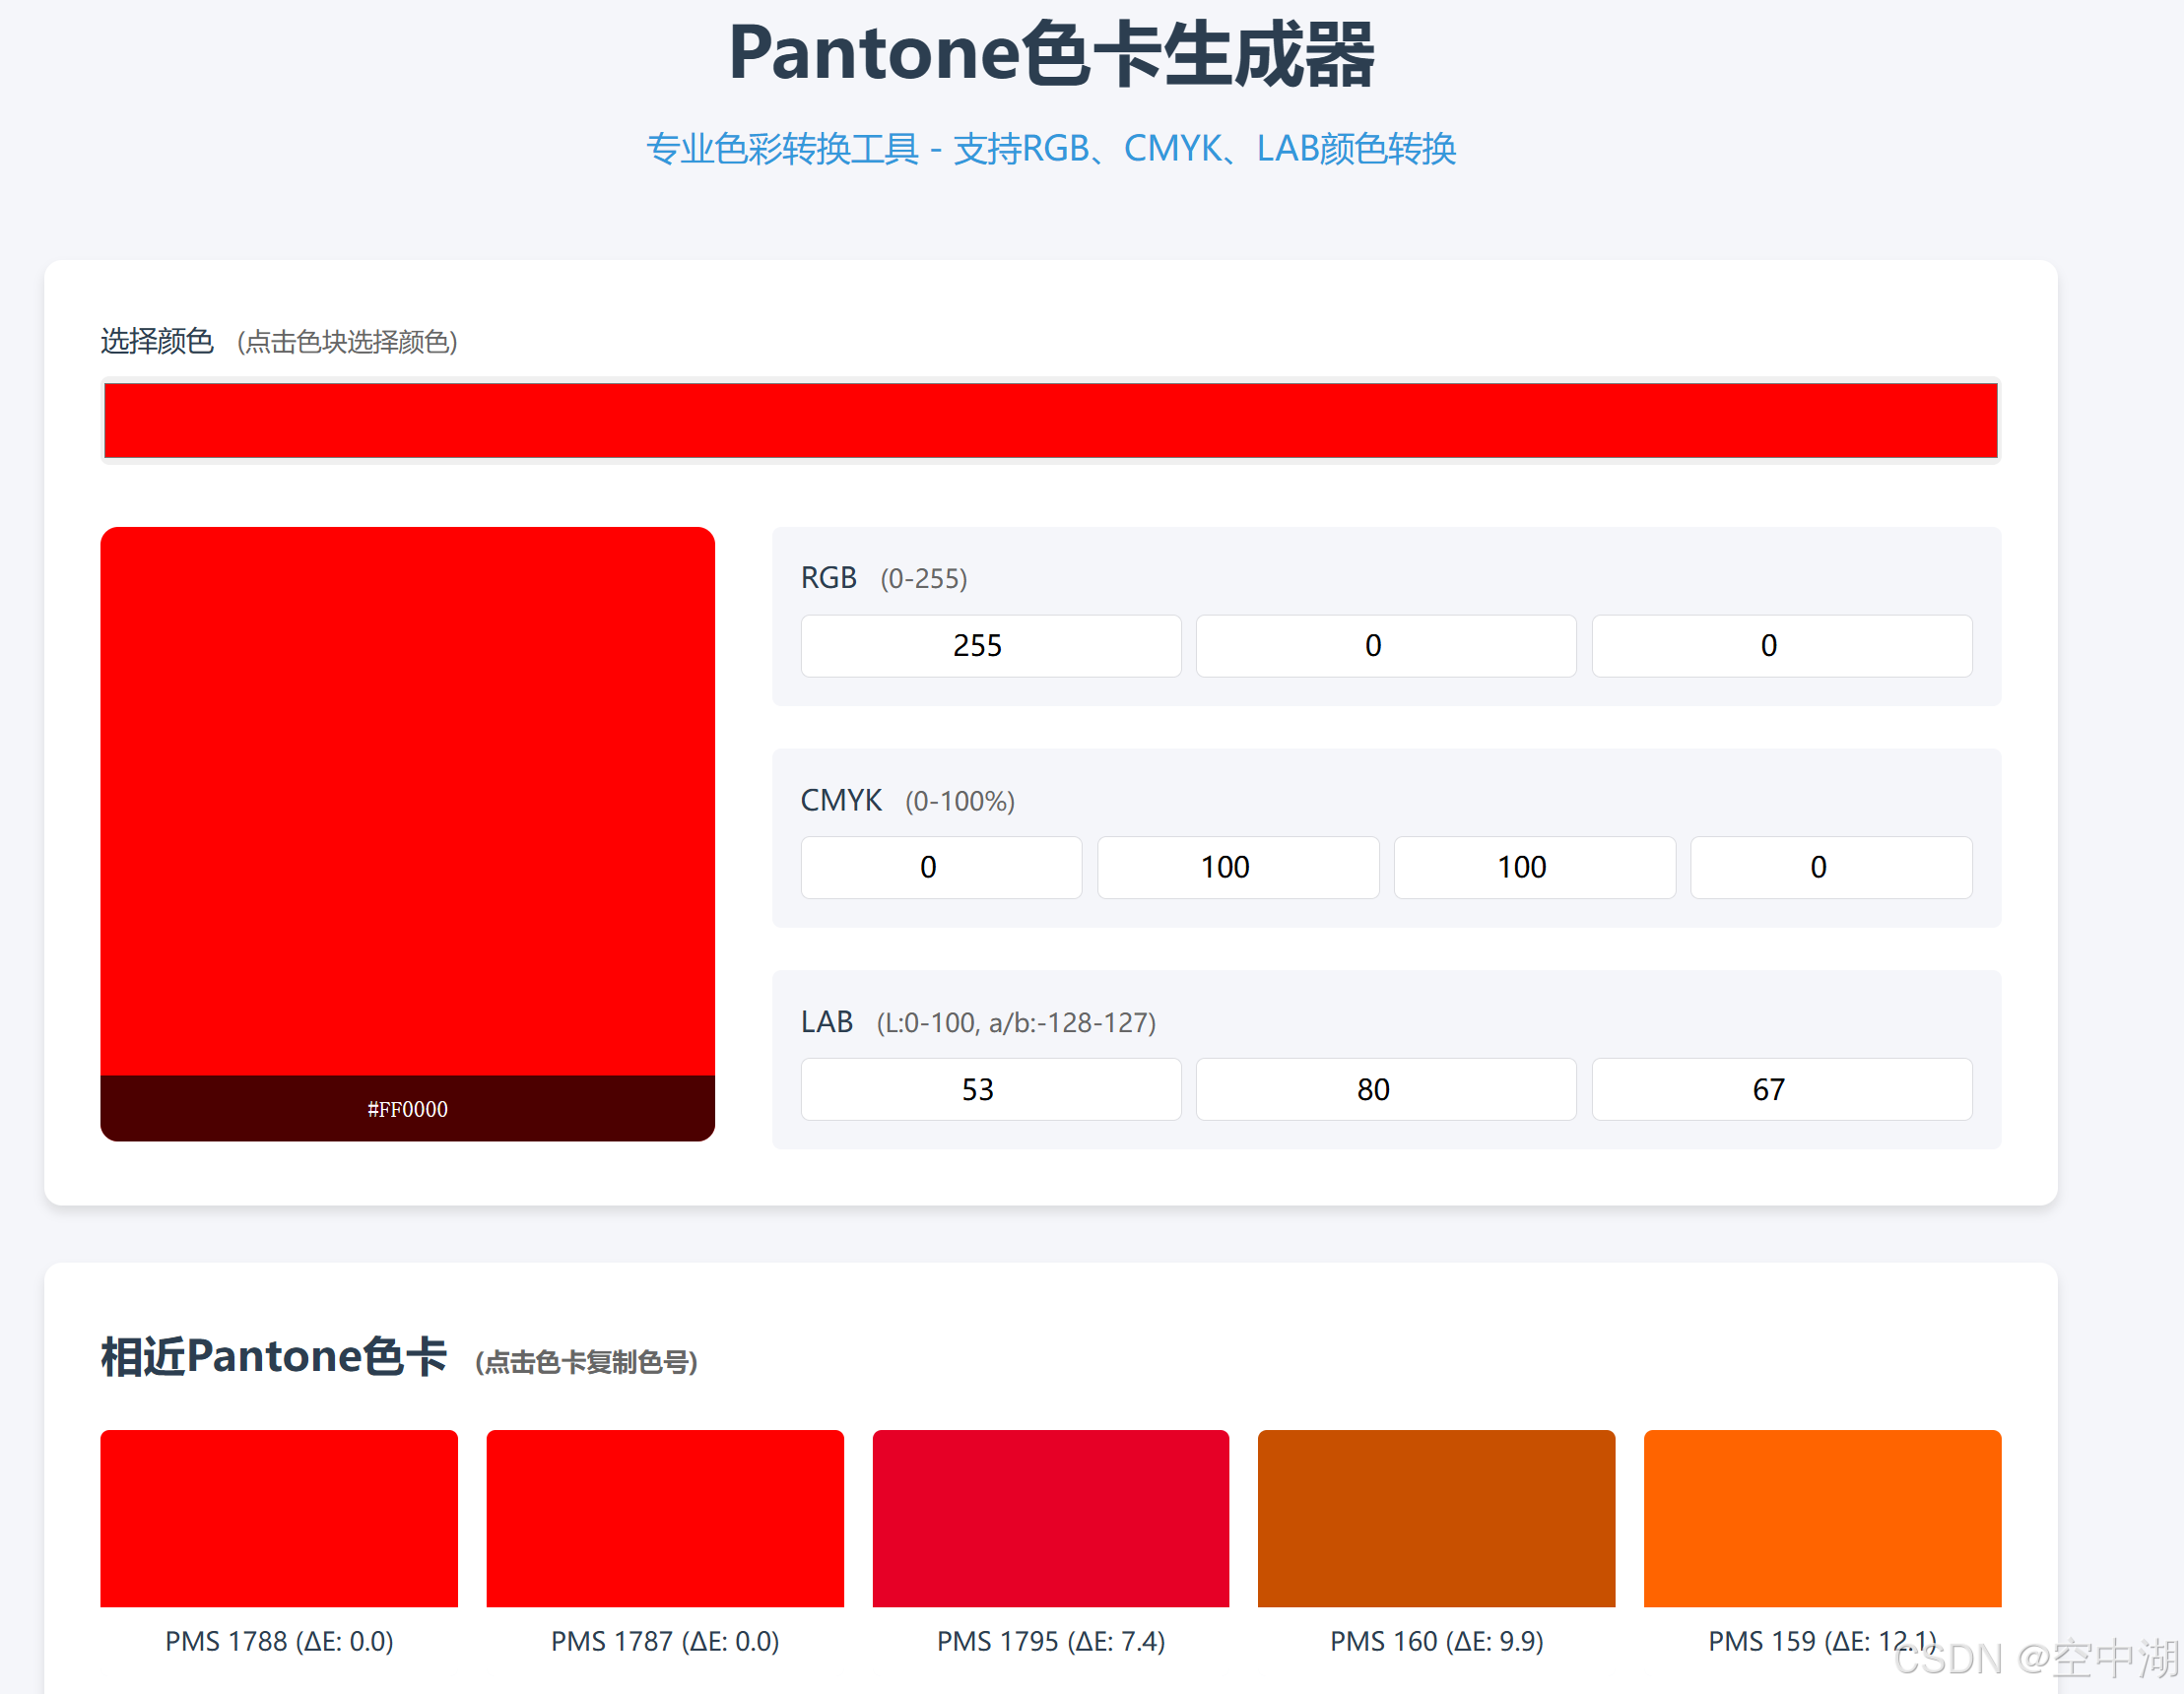Select LAB a input showing 80
Image resolution: width=2184 pixels, height=1694 pixels.
1385,1089
